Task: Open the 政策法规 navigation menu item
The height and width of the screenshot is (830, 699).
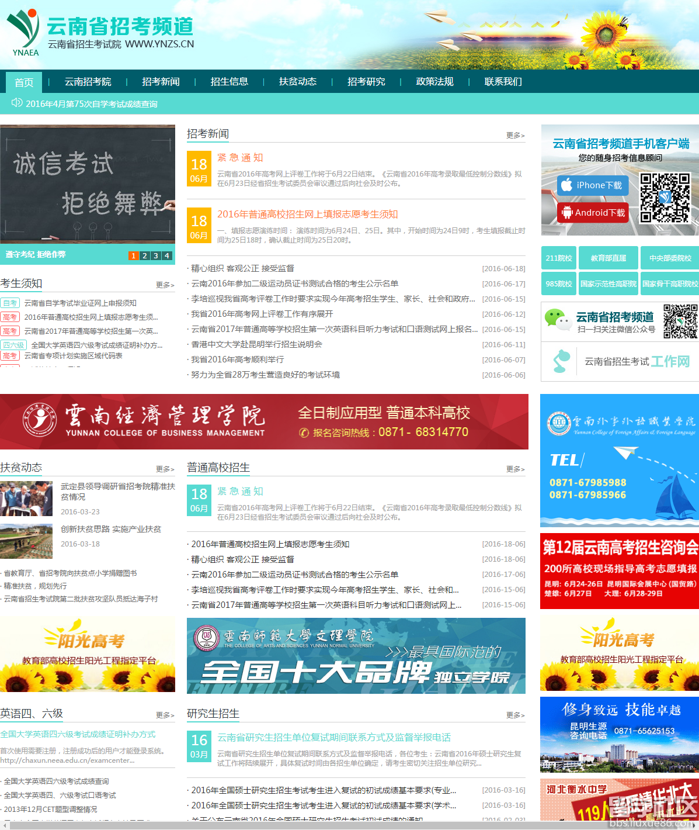Action: pos(434,82)
